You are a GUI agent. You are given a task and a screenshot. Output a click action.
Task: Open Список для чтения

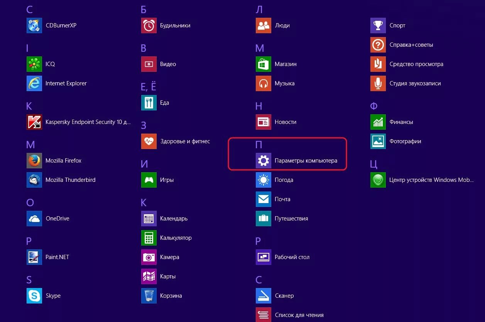click(264, 315)
